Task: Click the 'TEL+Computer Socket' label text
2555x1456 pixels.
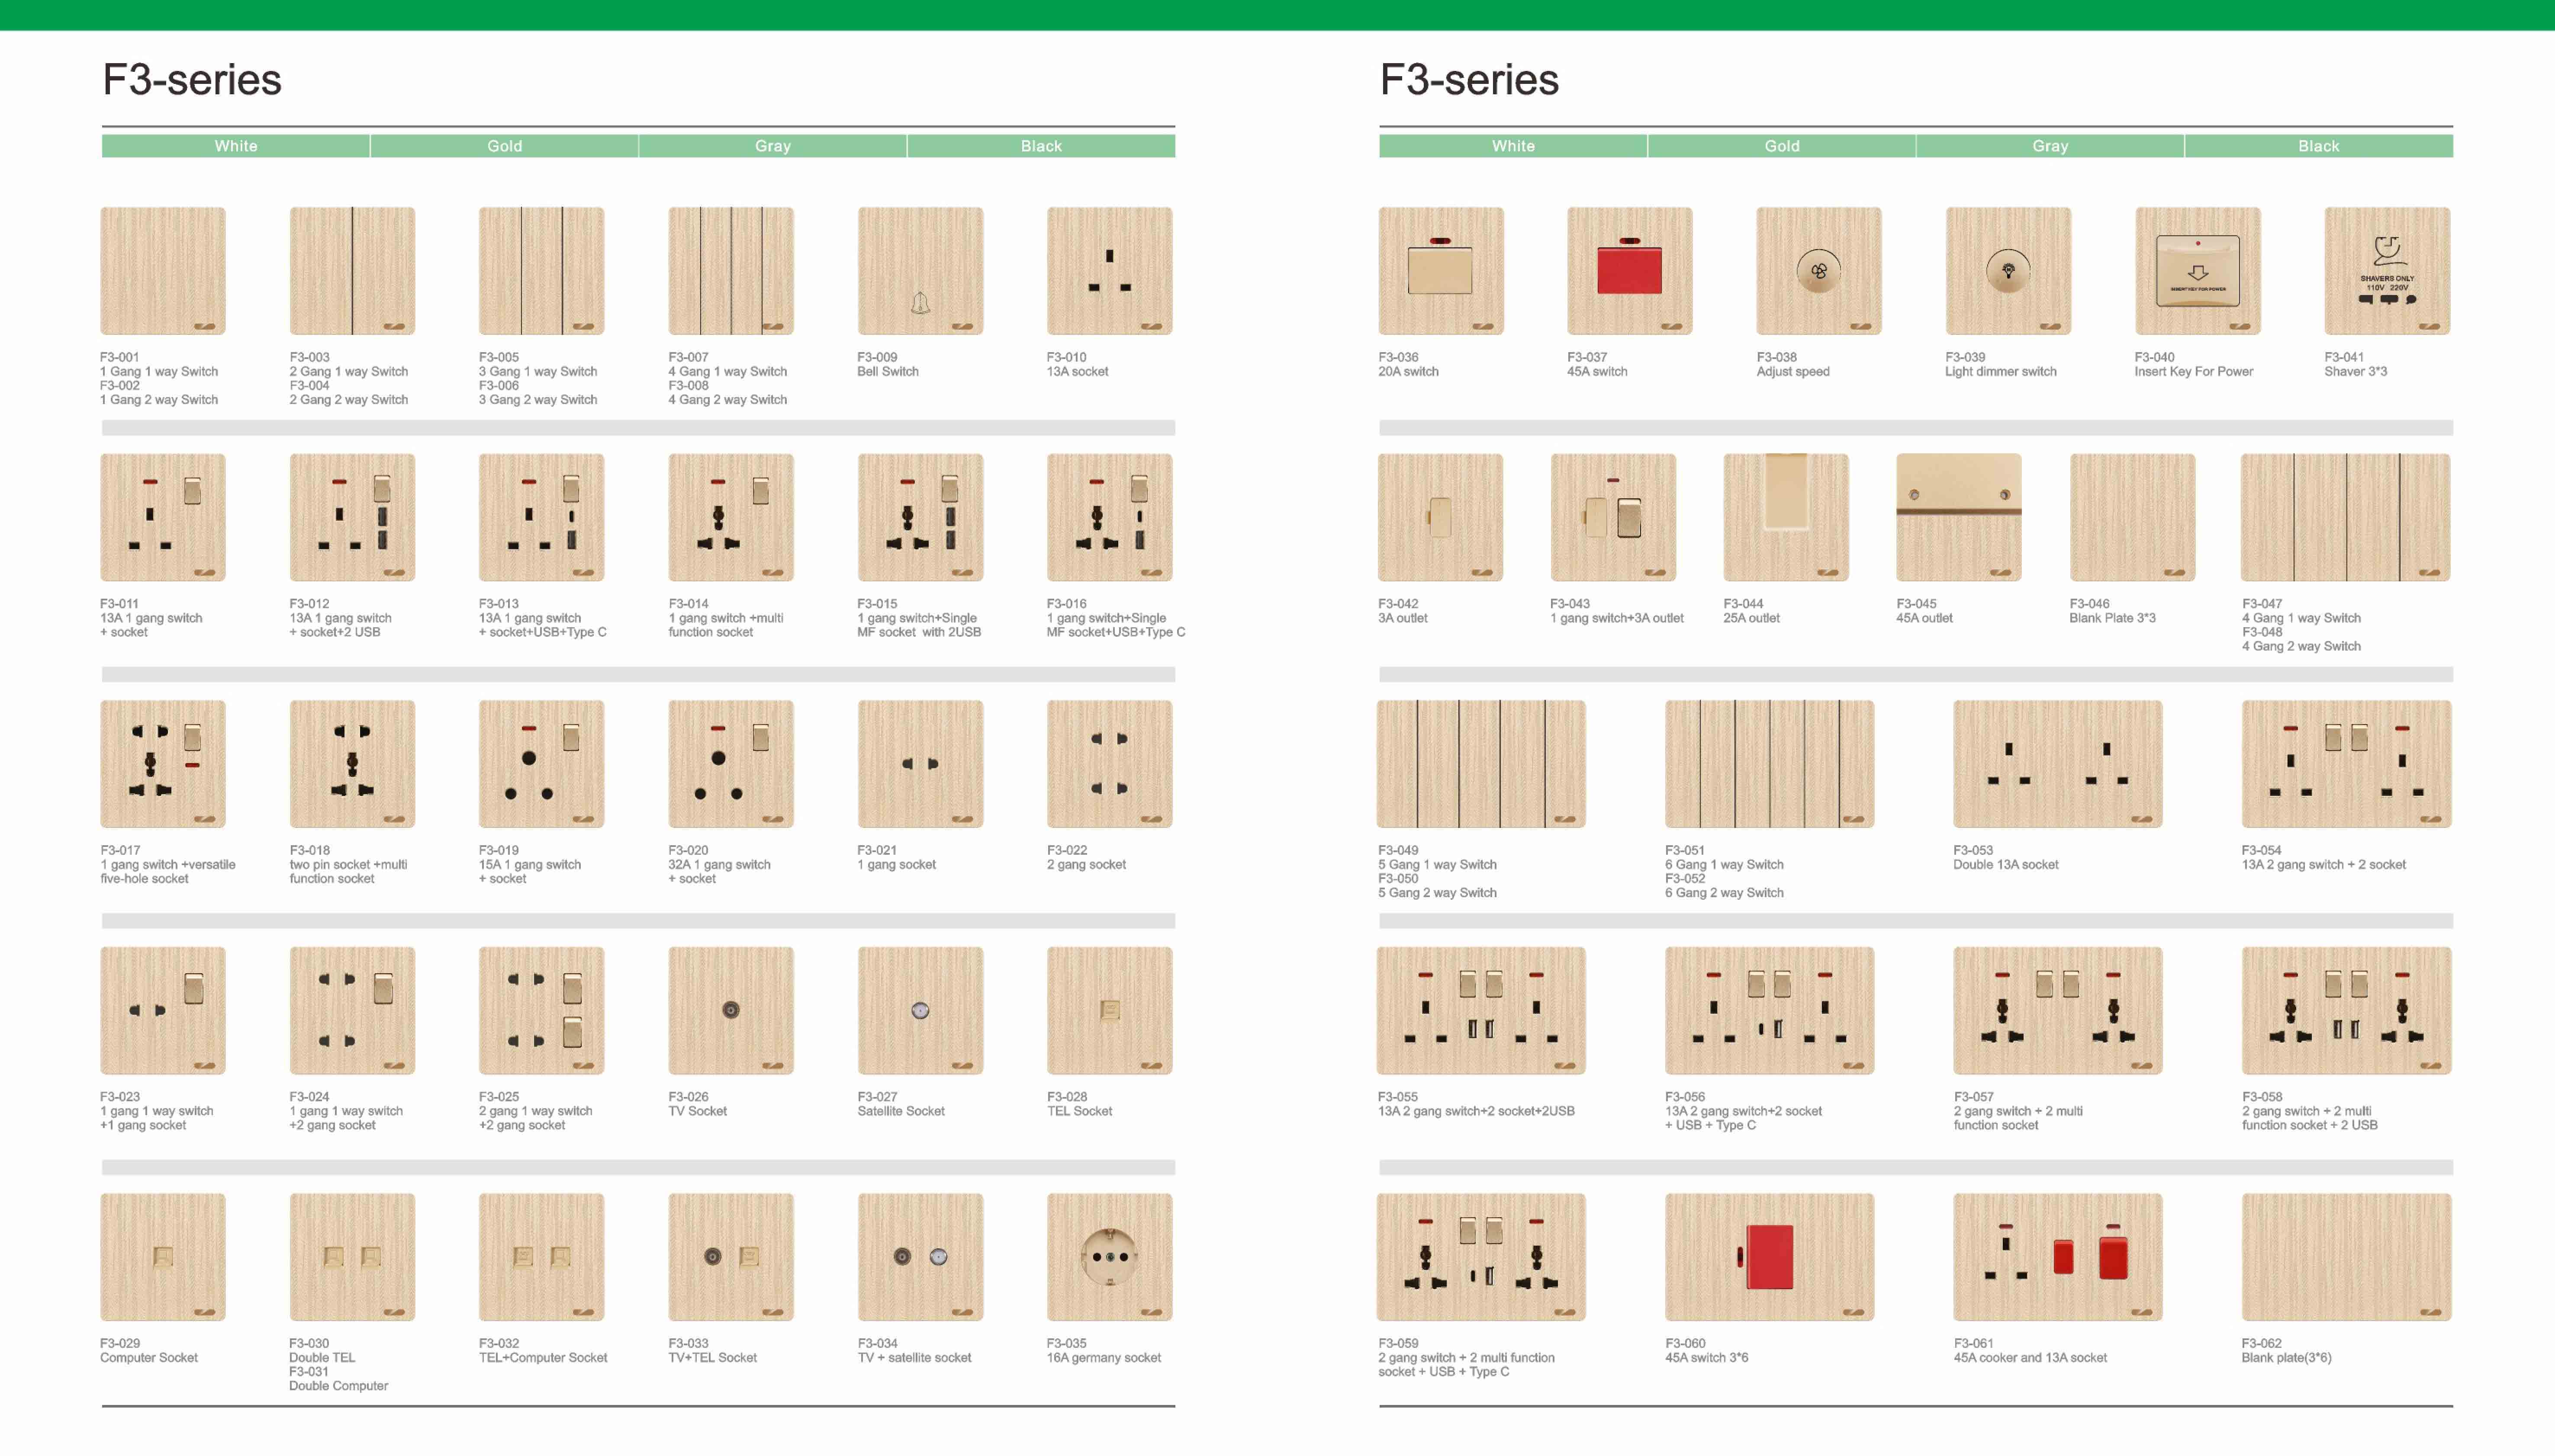Action: click(543, 1358)
